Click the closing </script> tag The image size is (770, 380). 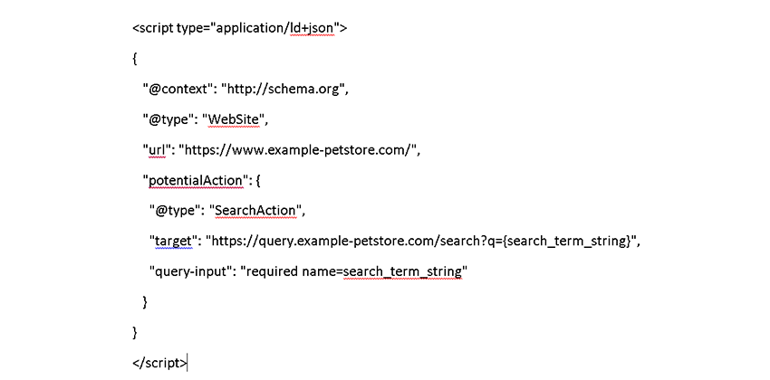(x=159, y=364)
